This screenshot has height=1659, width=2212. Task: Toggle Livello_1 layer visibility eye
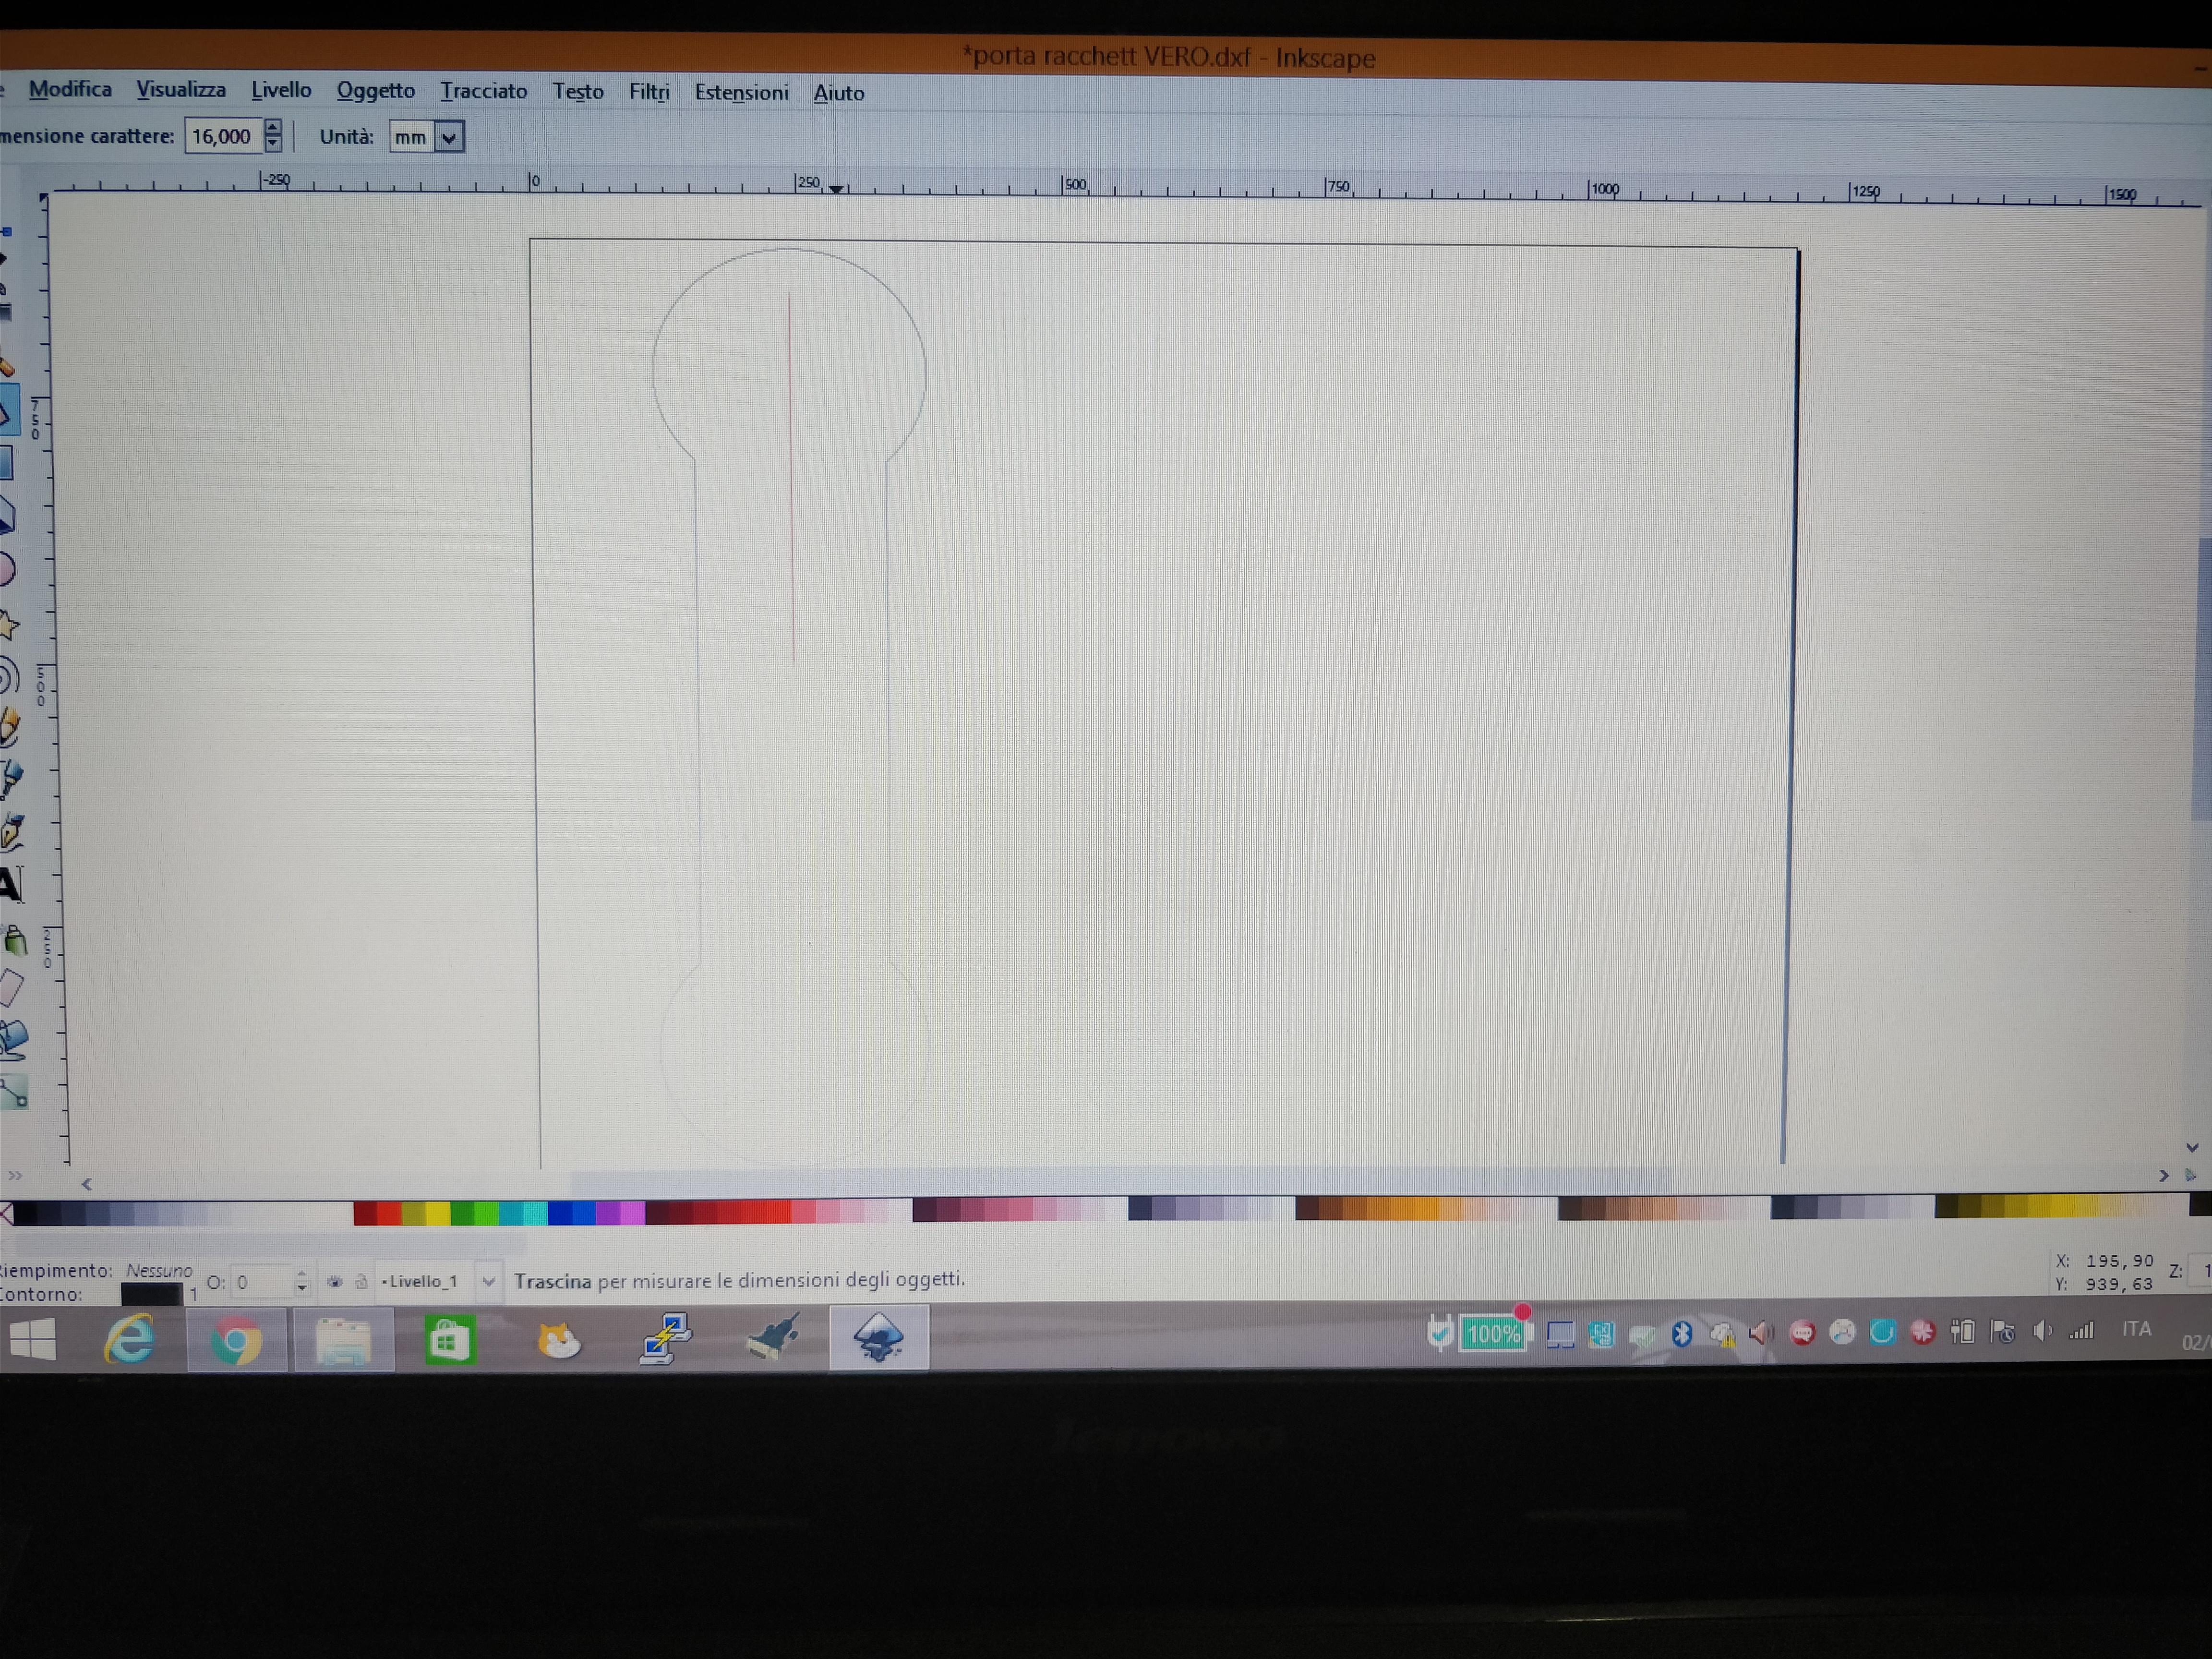pos(334,1281)
